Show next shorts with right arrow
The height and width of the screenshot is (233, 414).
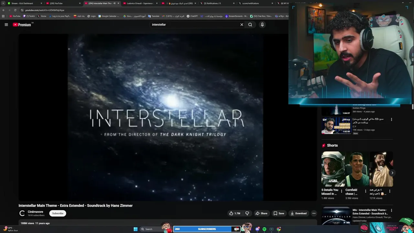click(x=392, y=173)
